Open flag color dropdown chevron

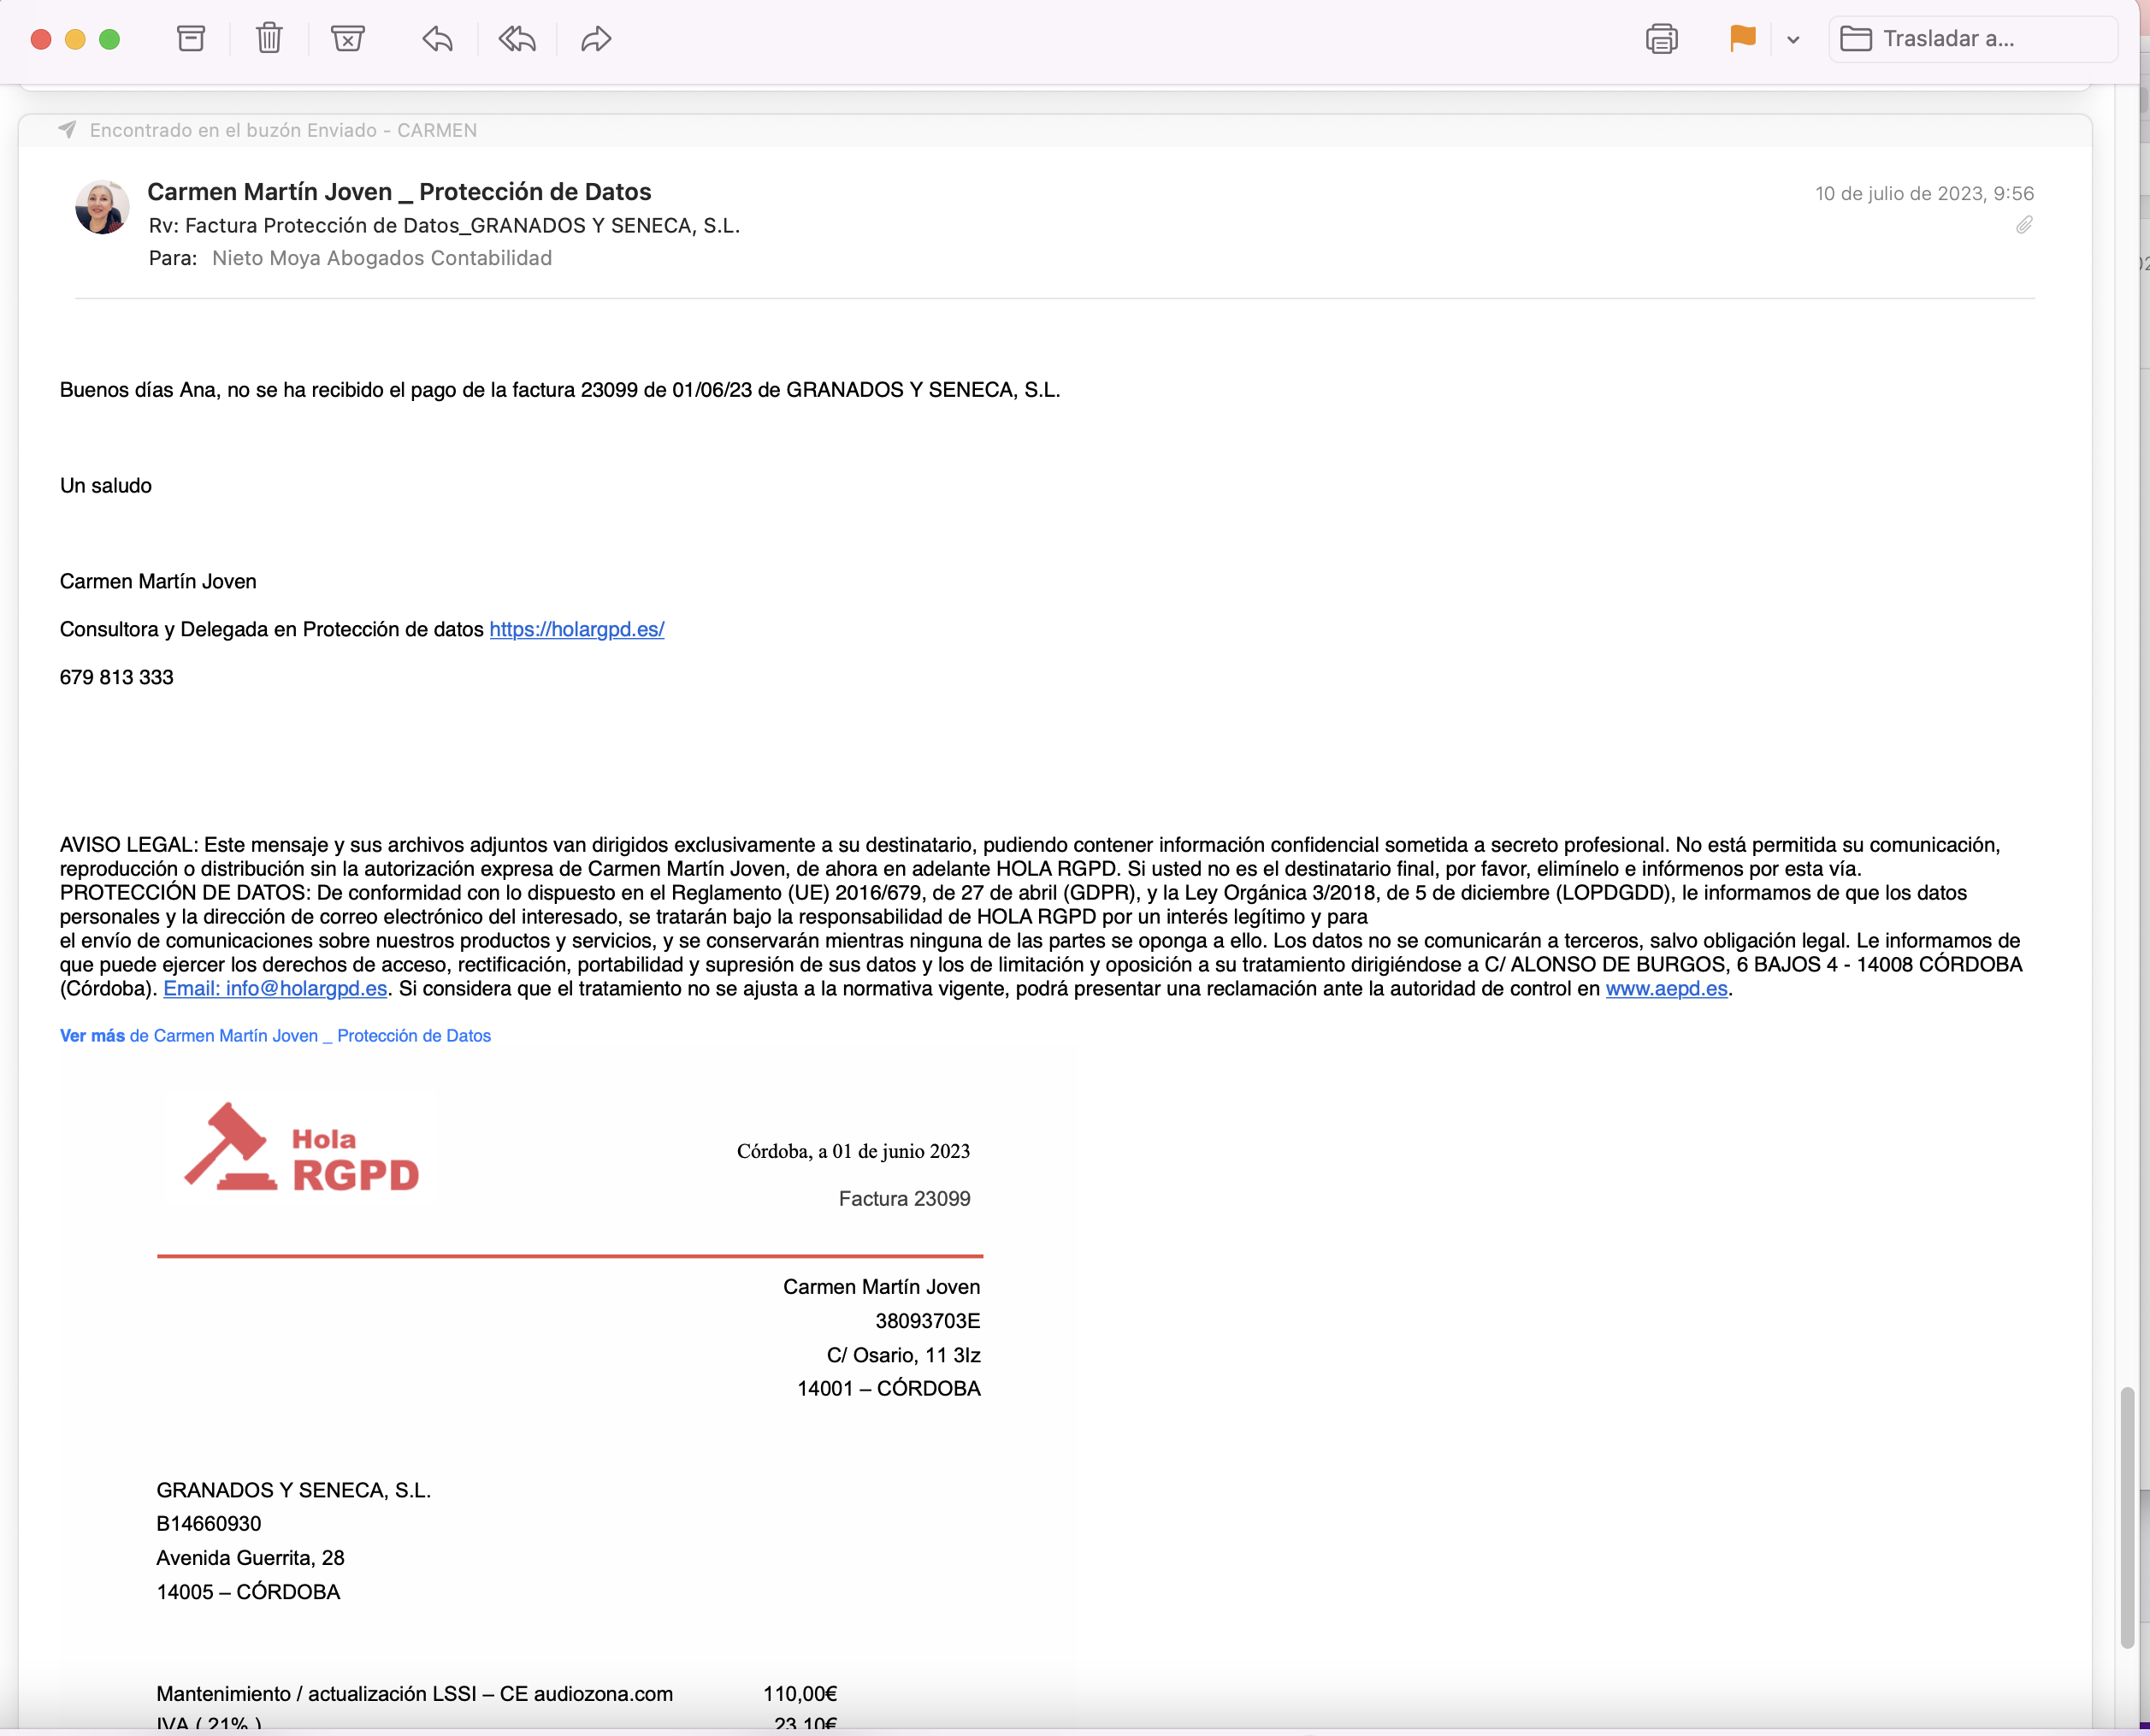coord(1793,40)
